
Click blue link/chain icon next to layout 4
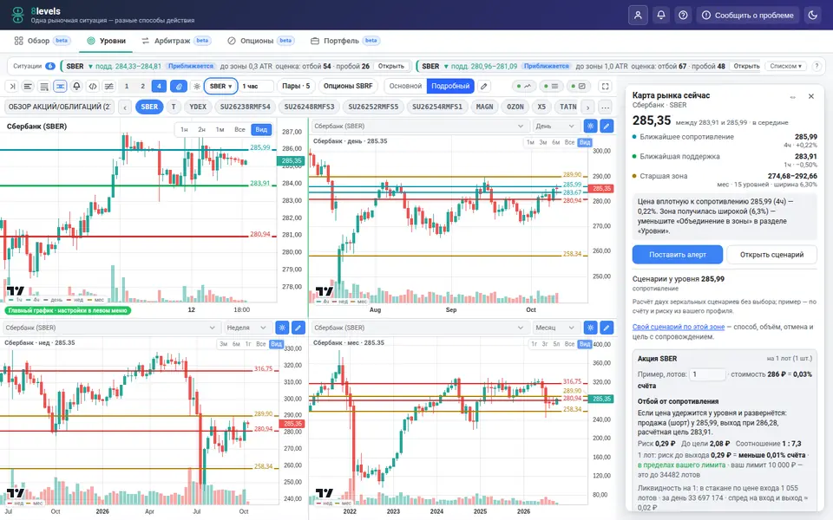[x=179, y=86]
